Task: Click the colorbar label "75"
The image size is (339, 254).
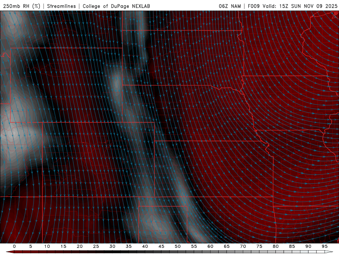Action: coord(259,246)
